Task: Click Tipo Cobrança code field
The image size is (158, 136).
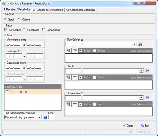Action: tap(73, 44)
